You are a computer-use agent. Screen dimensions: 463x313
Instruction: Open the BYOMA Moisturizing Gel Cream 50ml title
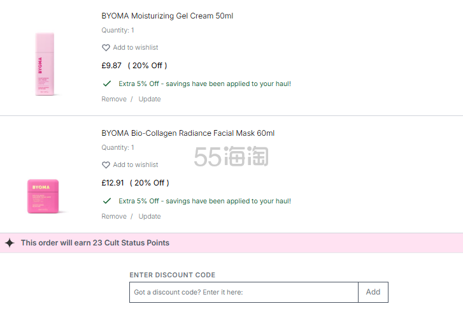click(167, 16)
